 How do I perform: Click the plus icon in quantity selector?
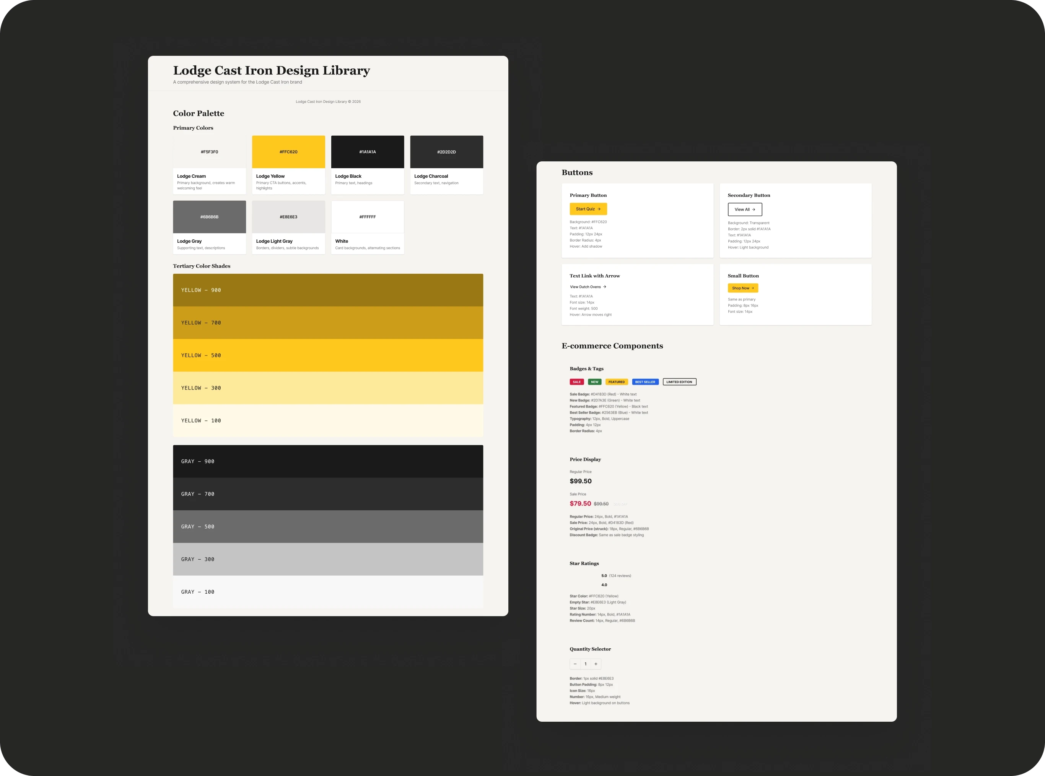coord(596,664)
